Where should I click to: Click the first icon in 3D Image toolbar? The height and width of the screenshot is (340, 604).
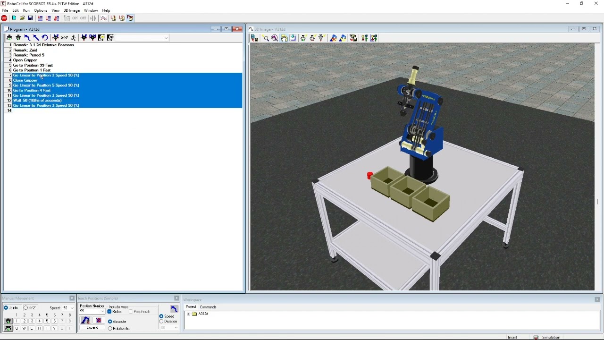pyautogui.click(x=254, y=38)
